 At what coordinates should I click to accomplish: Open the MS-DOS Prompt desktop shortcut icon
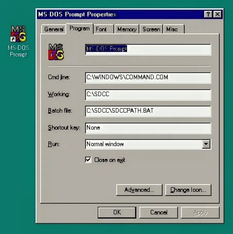19,34
